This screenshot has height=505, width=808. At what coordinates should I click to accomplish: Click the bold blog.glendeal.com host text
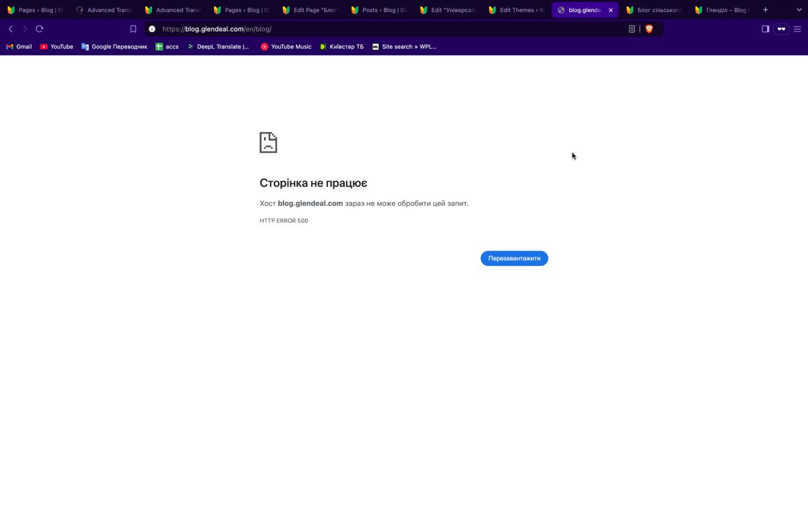[x=310, y=203]
